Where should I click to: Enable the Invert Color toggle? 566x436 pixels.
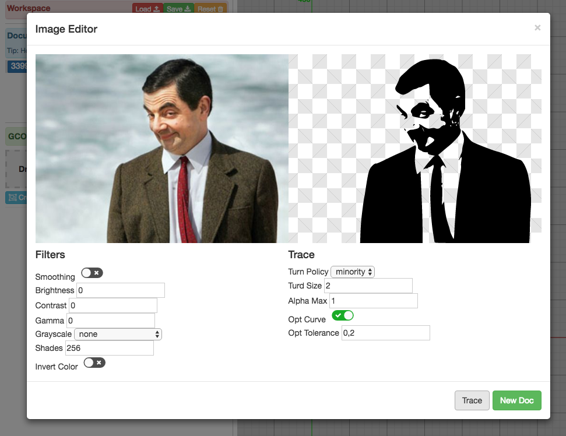94,363
